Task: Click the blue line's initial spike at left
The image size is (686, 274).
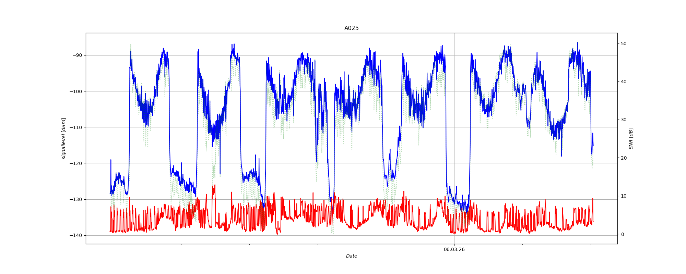Action: 111,160
